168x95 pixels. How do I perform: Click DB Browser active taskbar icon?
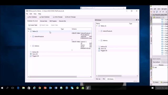(88, 88)
